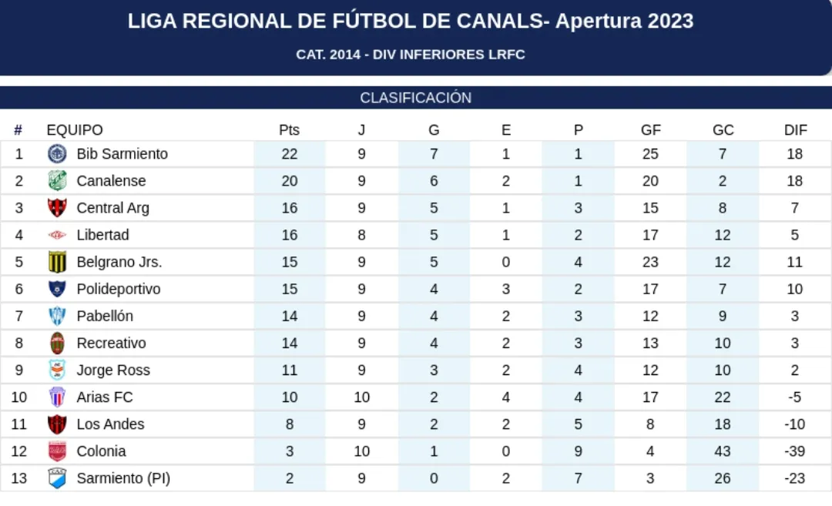
Task: Click the Jorge Ross team crest icon
Action: (x=57, y=370)
